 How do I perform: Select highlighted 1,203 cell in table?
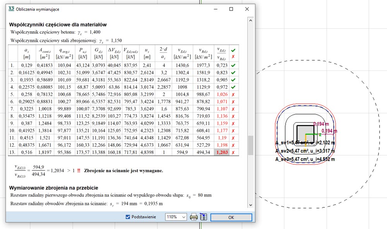tap(222, 153)
